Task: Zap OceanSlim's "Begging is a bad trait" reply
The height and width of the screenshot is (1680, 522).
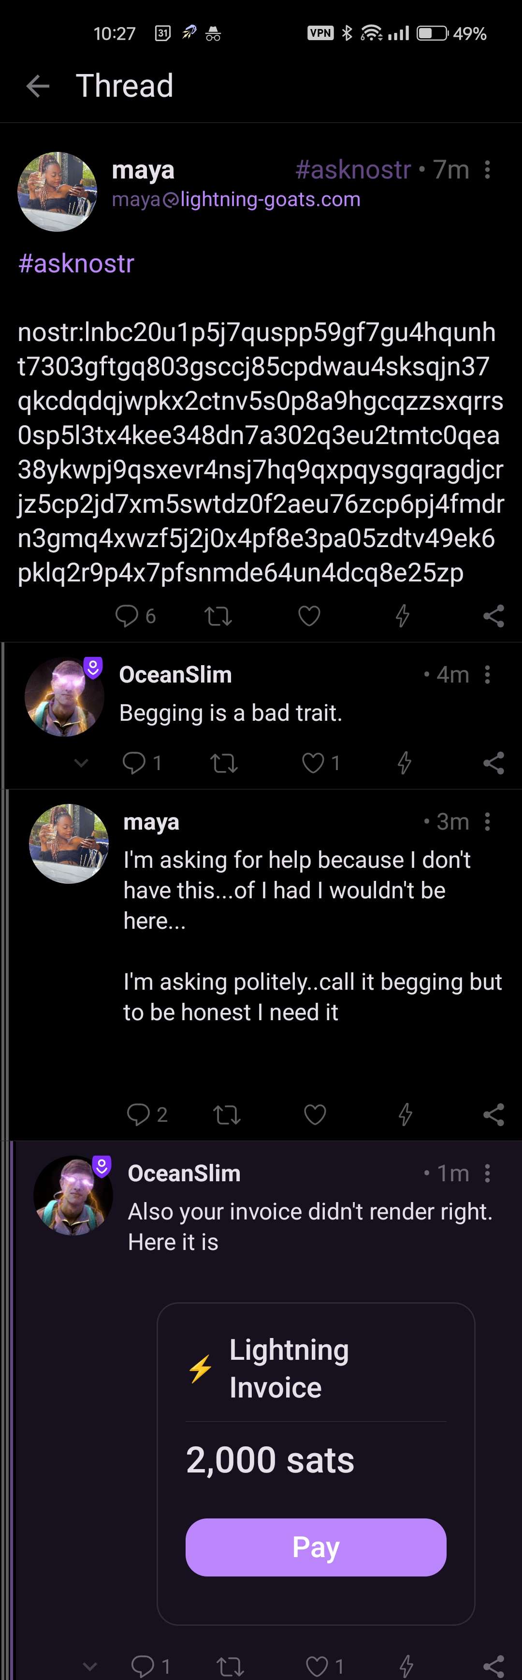Action: [x=405, y=762]
